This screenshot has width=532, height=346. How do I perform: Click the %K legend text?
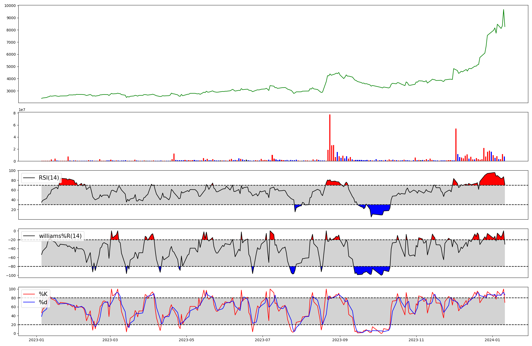click(x=43, y=294)
